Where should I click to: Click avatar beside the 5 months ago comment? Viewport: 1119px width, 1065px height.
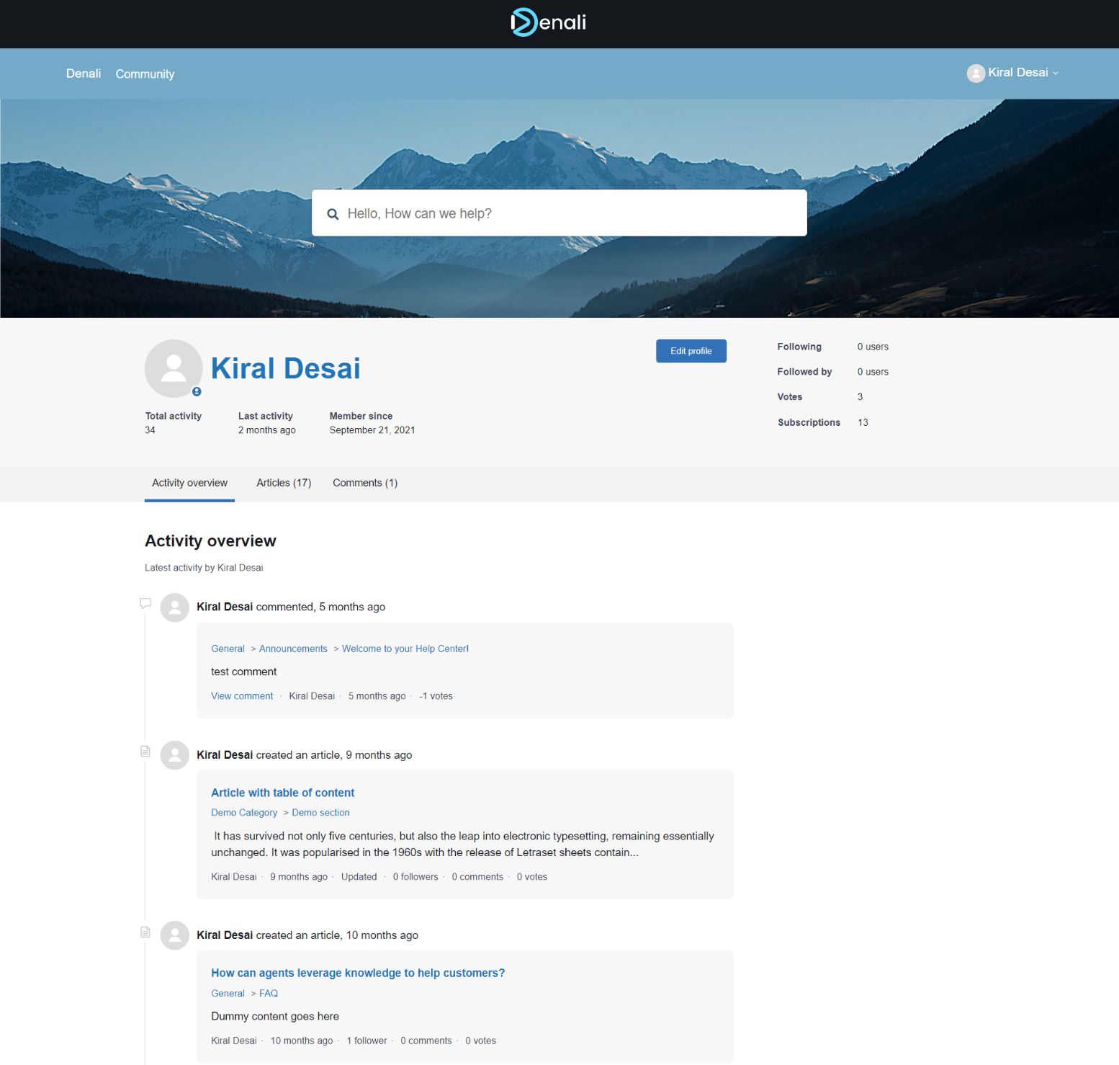[174, 607]
